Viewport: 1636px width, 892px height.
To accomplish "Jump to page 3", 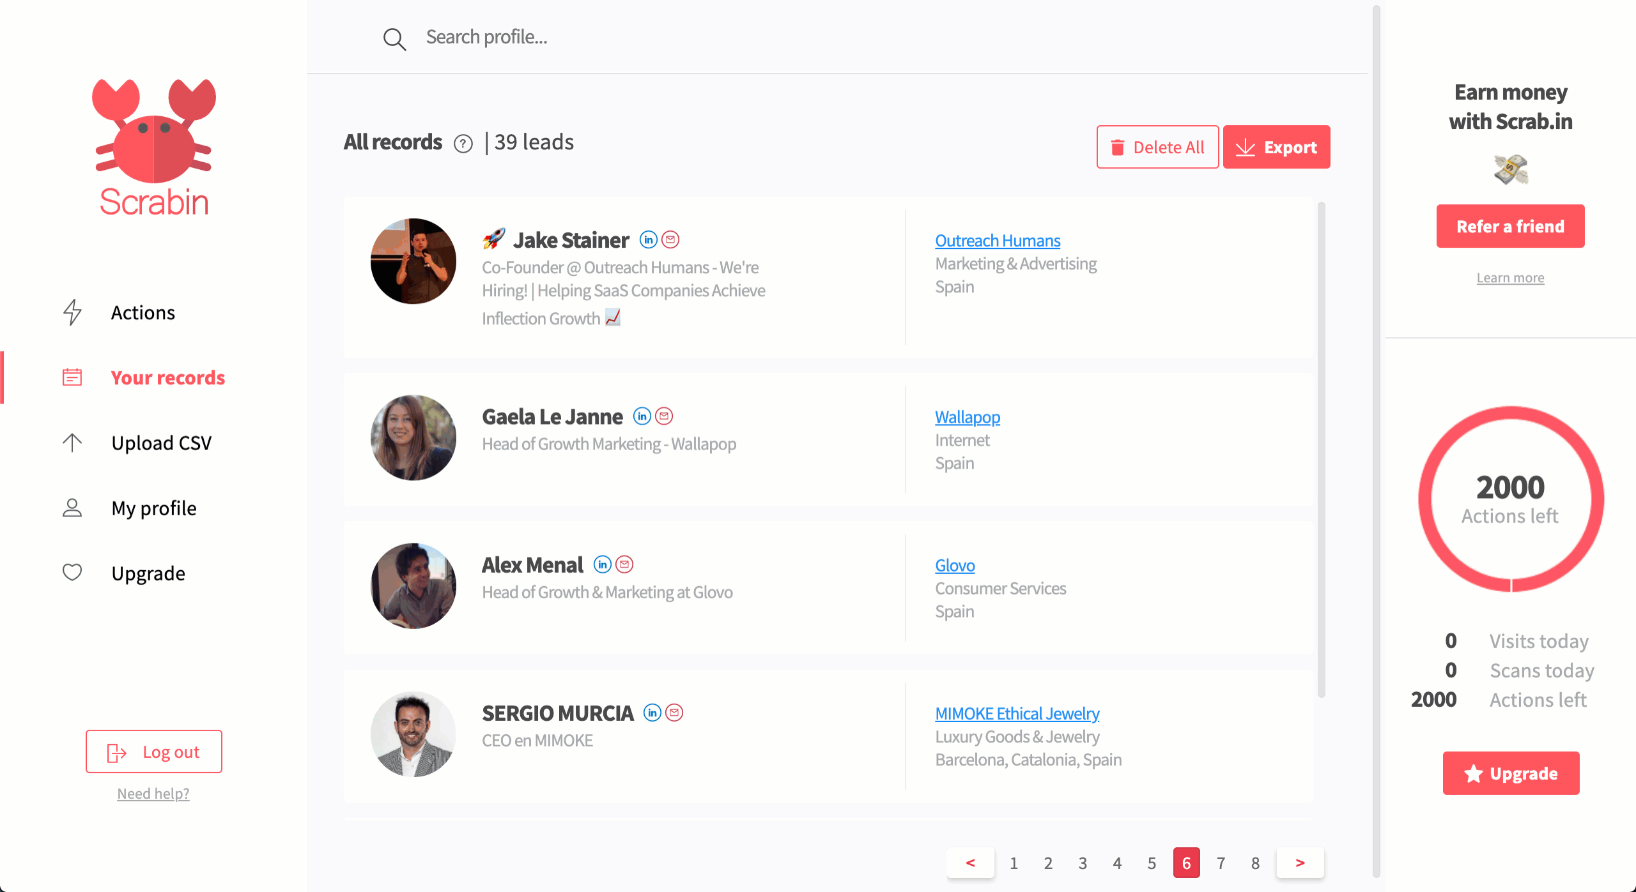I will 1083,863.
